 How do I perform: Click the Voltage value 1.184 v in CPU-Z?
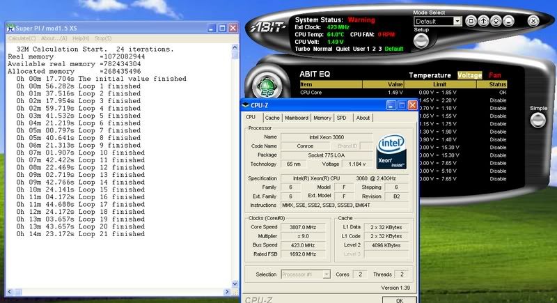[x=357, y=164]
